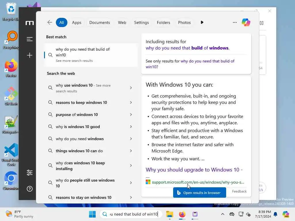The height and width of the screenshot is (221, 295).
Task: Open the sliders settings icon in the sidebar
Action: click(30, 173)
